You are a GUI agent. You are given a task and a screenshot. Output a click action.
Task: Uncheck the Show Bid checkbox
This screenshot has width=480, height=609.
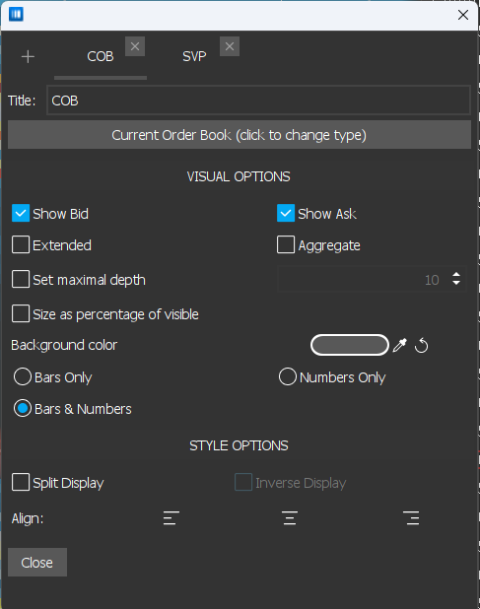coord(21,213)
